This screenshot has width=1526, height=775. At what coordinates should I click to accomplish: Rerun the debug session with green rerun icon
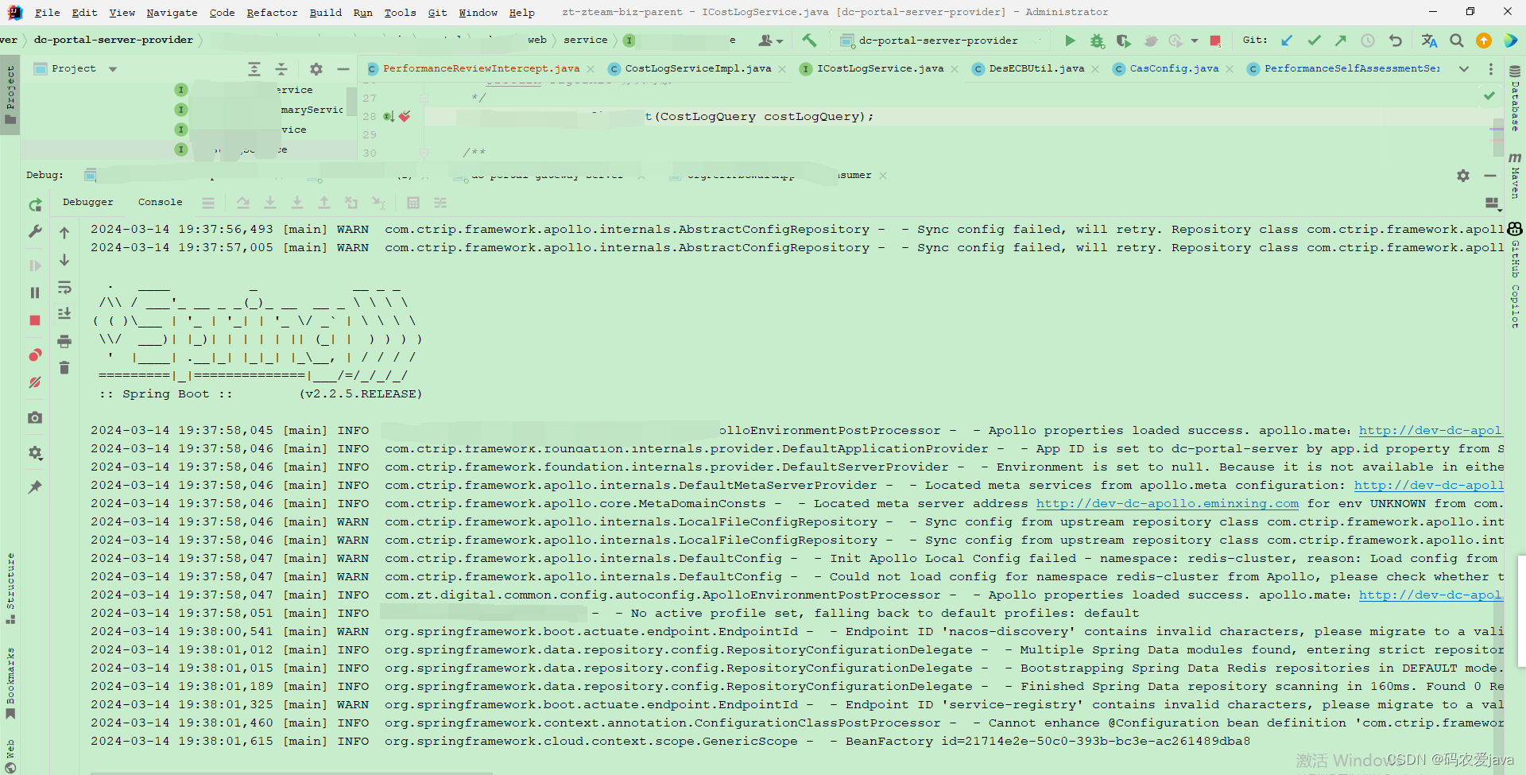click(35, 205)
